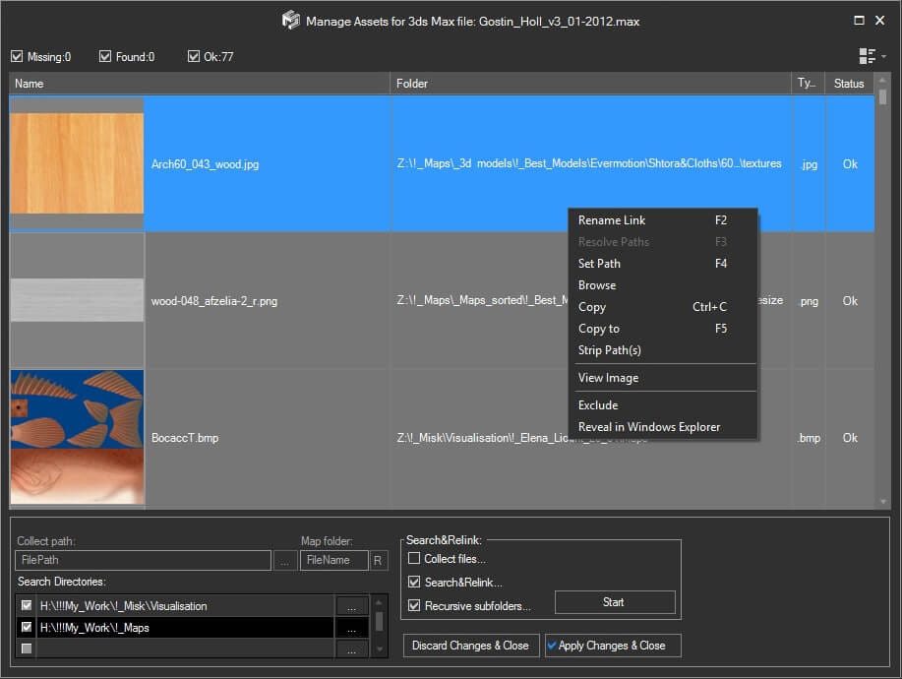Select the wood-048_afzelia-2_r.png thumbnail
902x679 pixels.
tap(77, 300)
